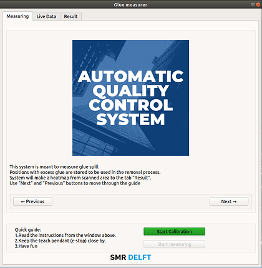Click the green Start Calibration button
Image resolution: width=262 pixels, height=268 pixels.
tap(174, 231)
